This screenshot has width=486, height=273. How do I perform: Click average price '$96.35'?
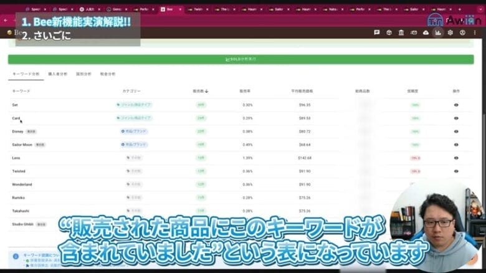[305, 105]
